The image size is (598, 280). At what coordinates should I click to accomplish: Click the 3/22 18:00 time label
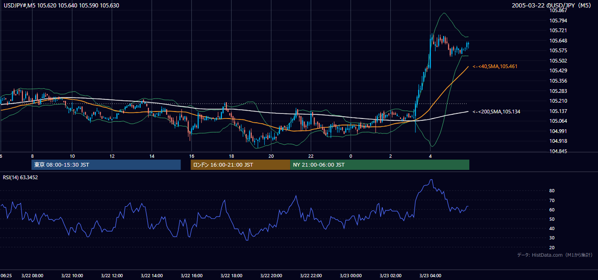(232, 276)
